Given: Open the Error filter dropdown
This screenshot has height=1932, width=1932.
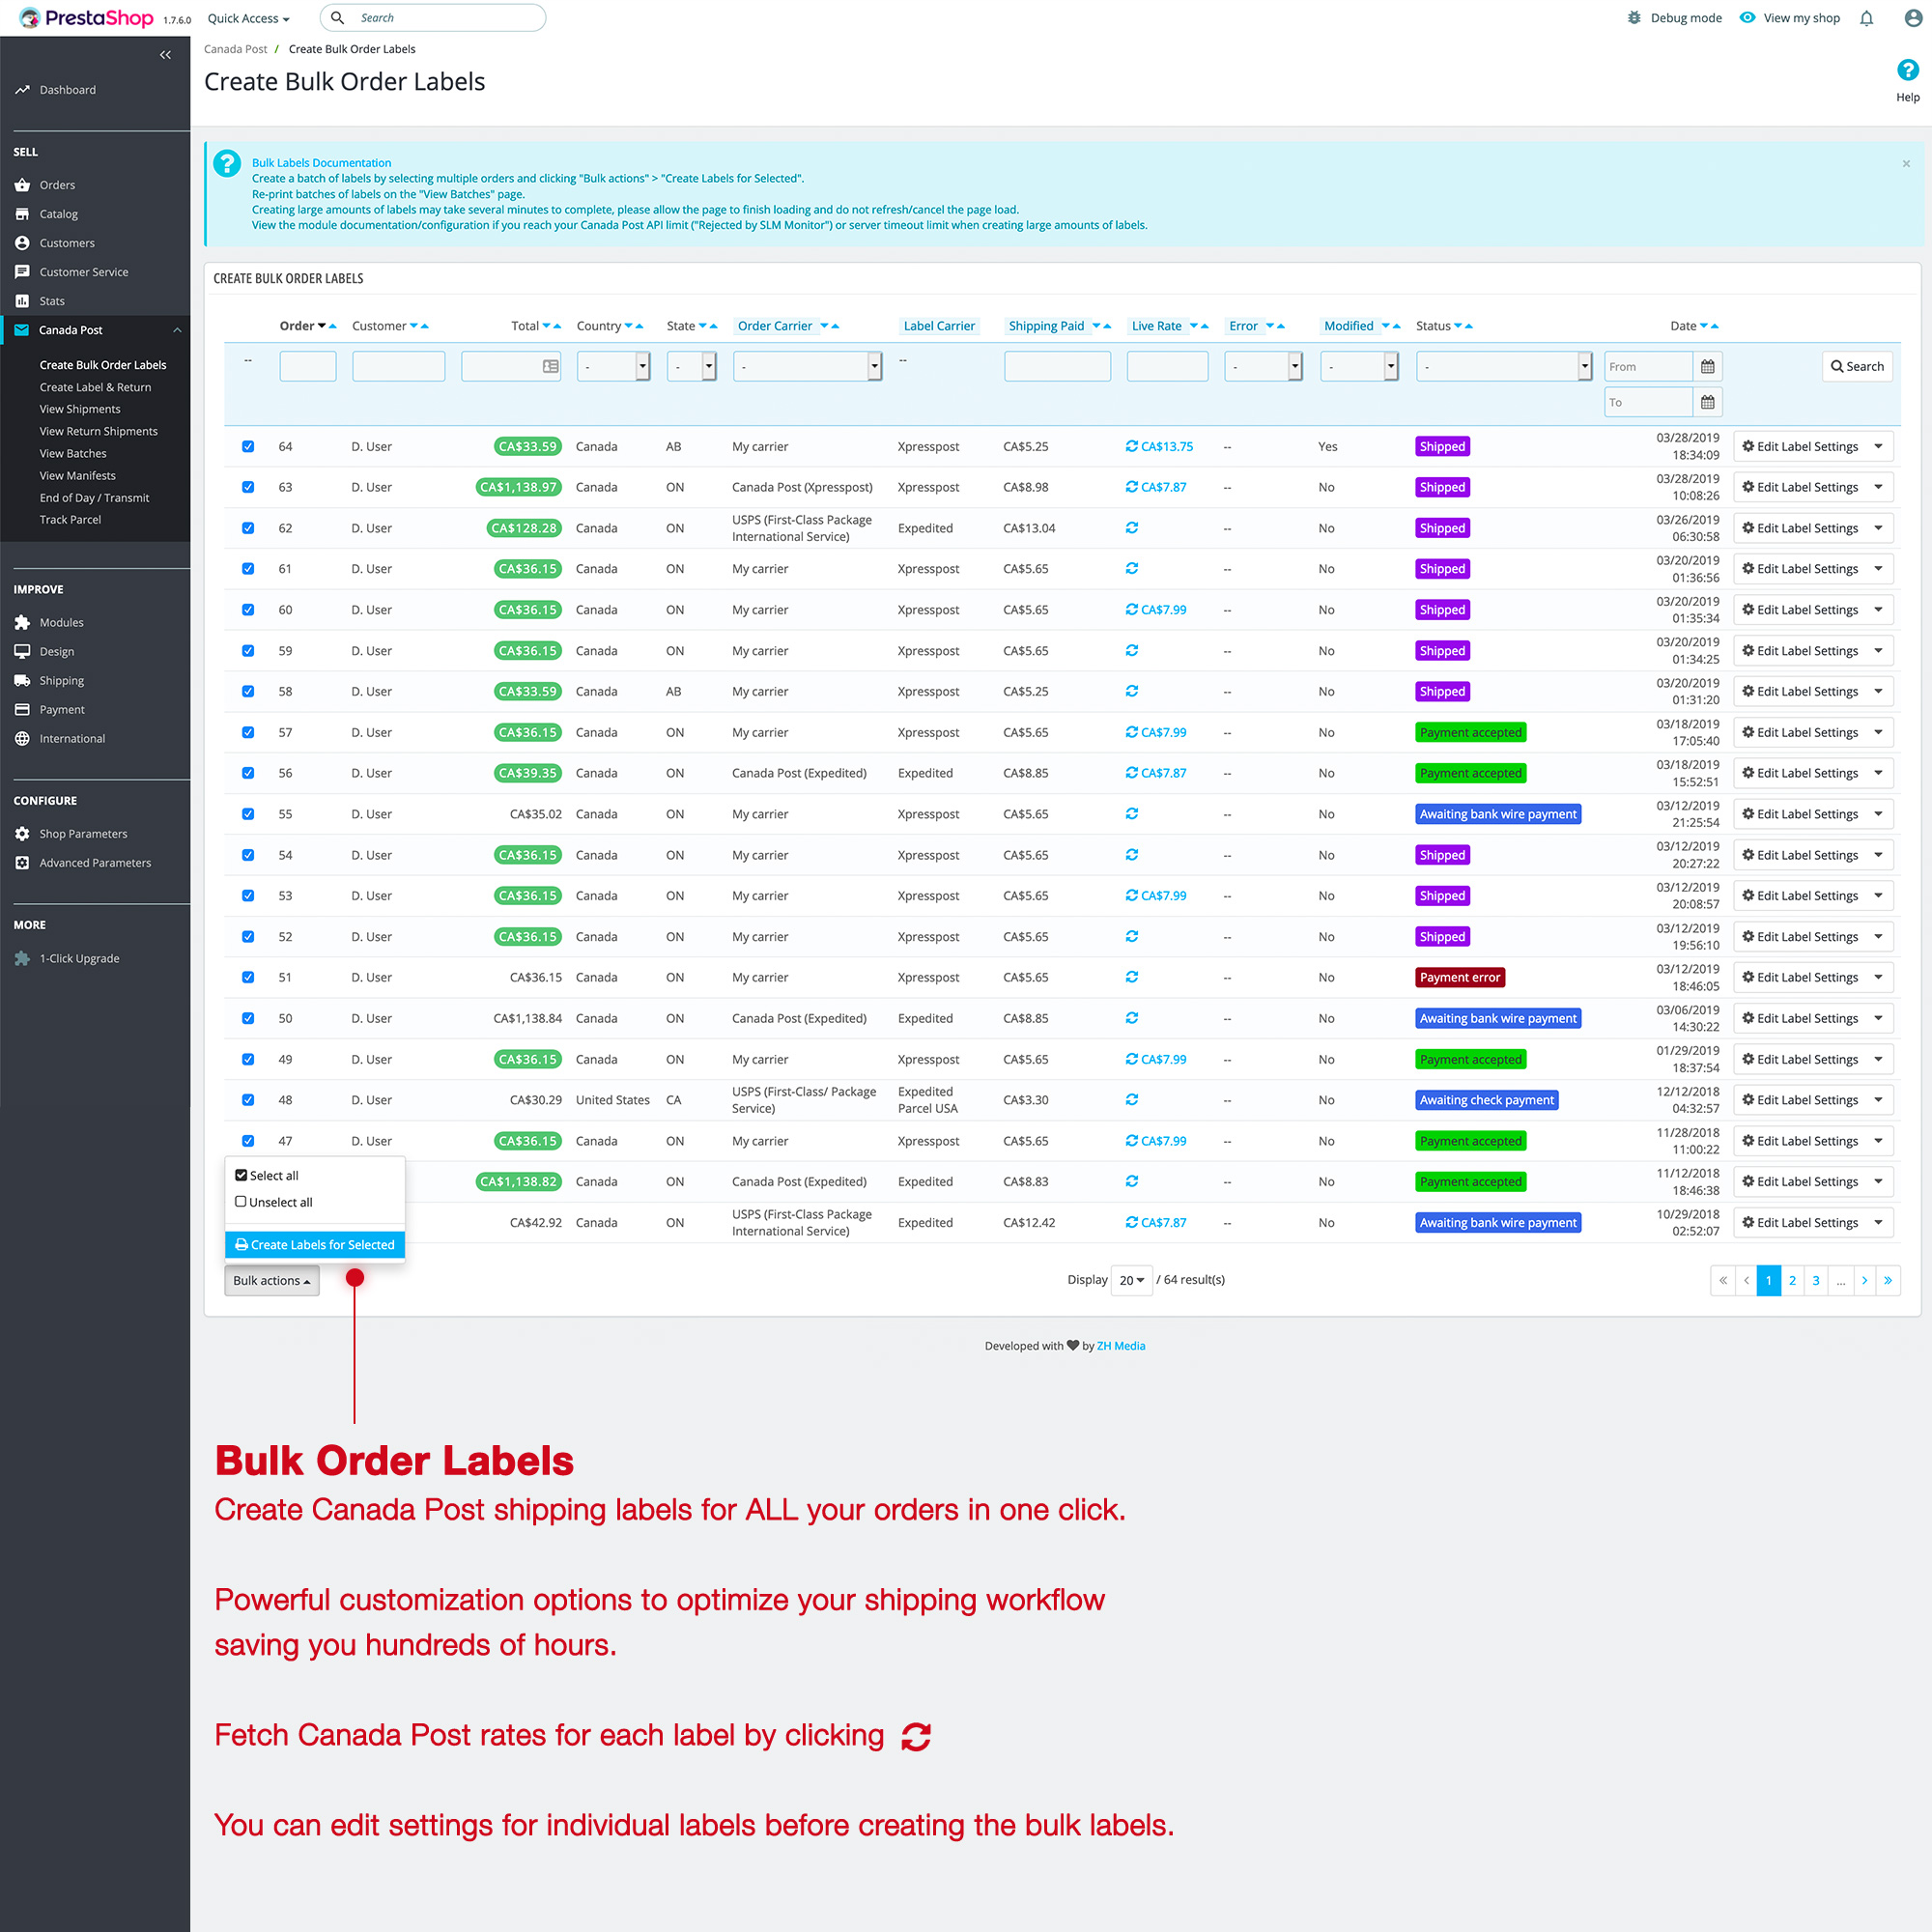Looking at the screenshot, I should point(1263,366).
